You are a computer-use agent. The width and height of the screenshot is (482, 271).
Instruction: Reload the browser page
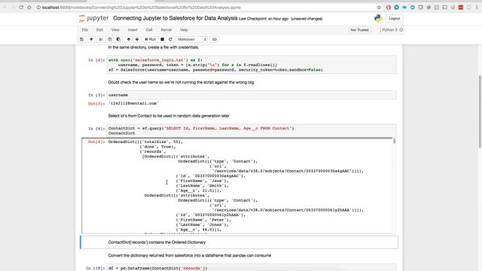(x=21, y=8)
